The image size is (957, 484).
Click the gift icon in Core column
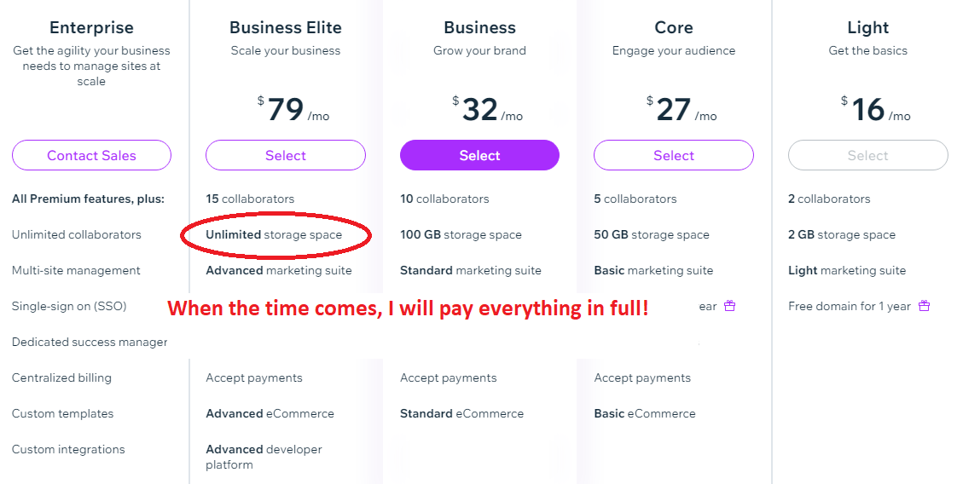[729, 306]
